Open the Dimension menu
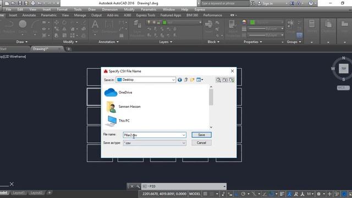 click(110, 9)
